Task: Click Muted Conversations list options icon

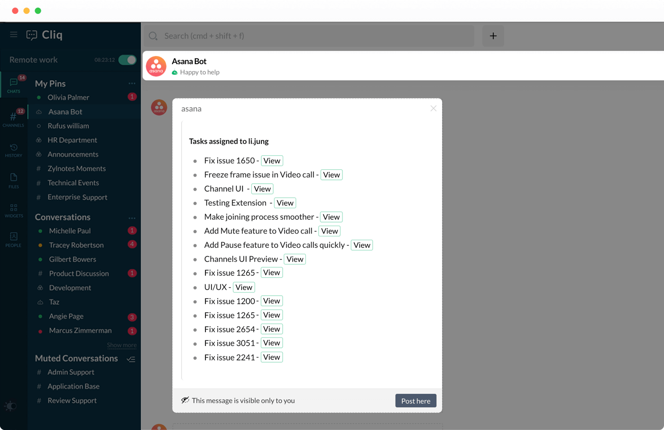Action: click(131, 359)
